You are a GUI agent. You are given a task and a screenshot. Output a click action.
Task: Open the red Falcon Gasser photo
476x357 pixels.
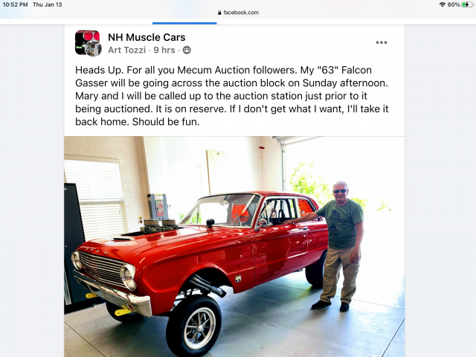pyautogui.click(x=234, y=246)
